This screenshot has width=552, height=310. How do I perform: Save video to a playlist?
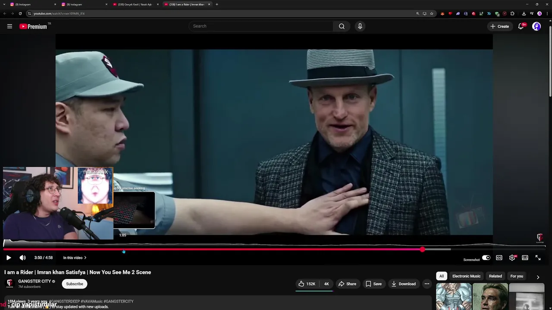(373, 284)
